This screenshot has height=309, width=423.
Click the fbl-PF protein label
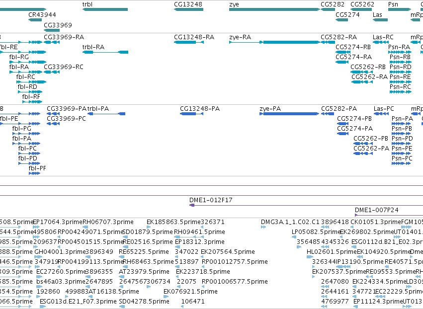(x=37, y=168)
